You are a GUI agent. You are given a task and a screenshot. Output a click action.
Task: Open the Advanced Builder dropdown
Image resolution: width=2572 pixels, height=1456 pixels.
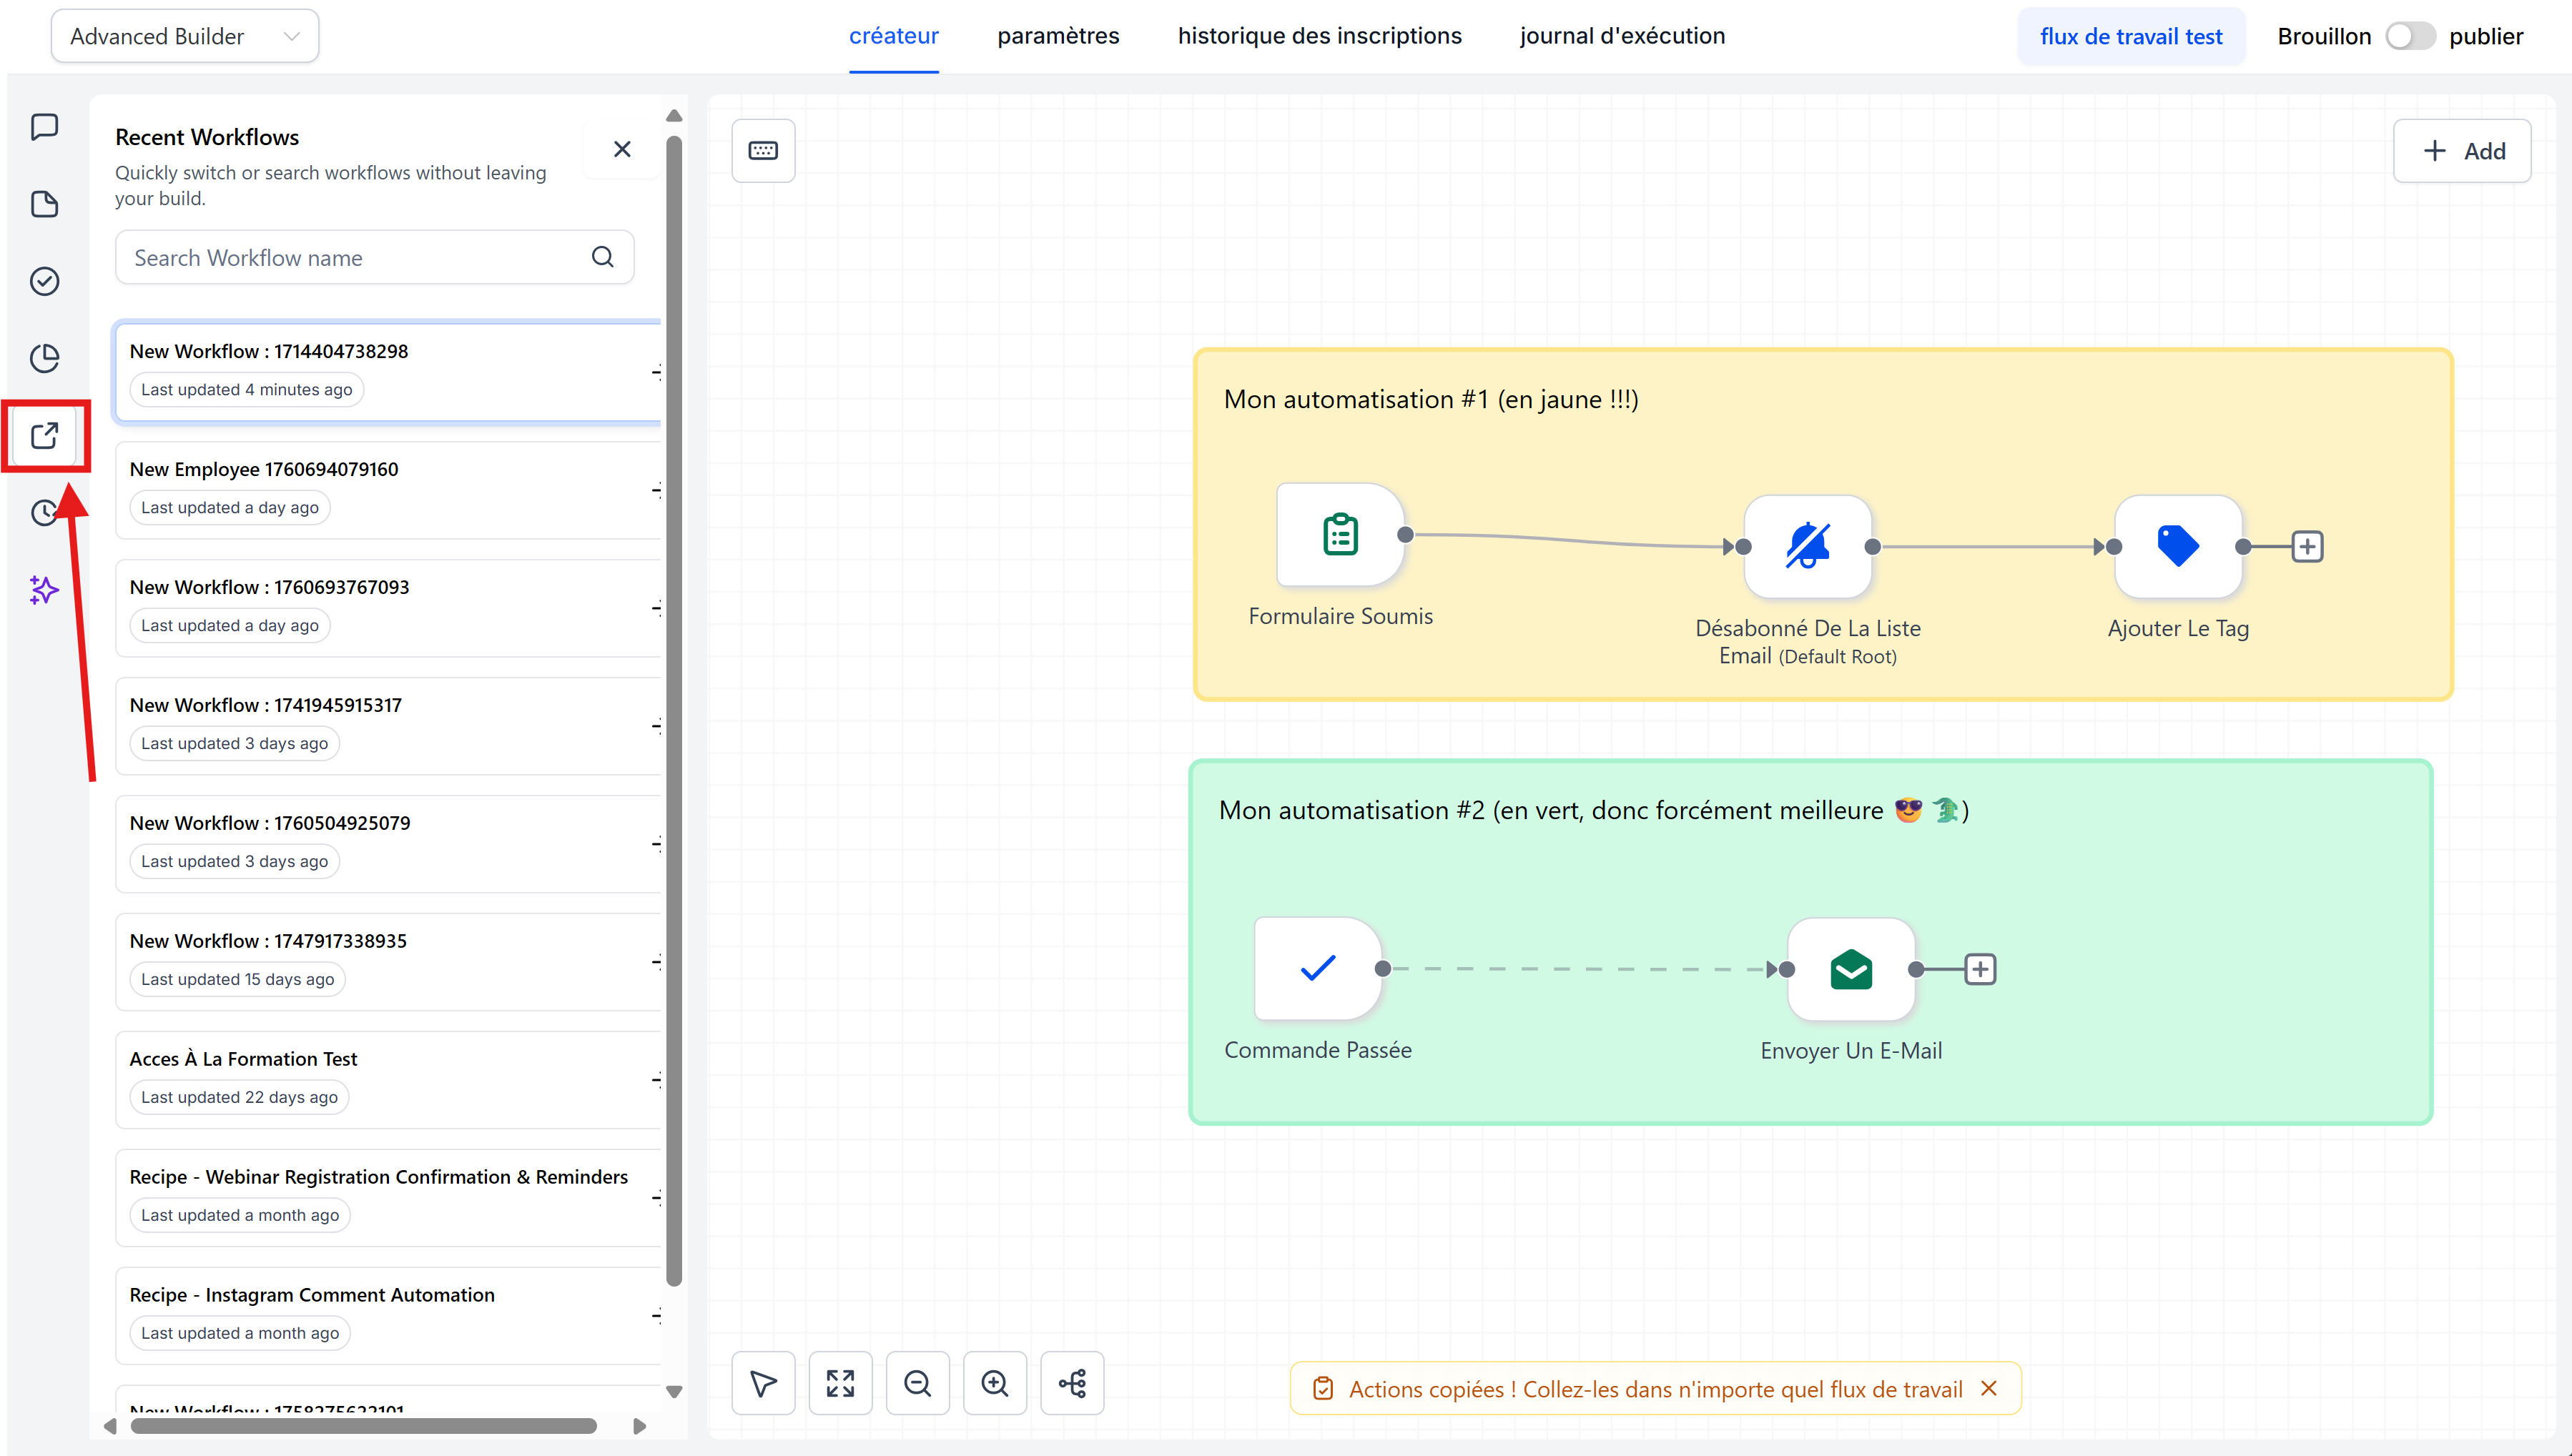[x=184, y=37]
